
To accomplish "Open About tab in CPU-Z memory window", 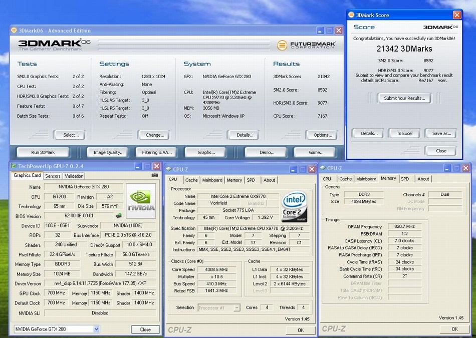I will [x=423, y=179].
